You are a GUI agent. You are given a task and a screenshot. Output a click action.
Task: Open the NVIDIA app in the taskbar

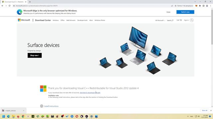[x=33, y=116]
